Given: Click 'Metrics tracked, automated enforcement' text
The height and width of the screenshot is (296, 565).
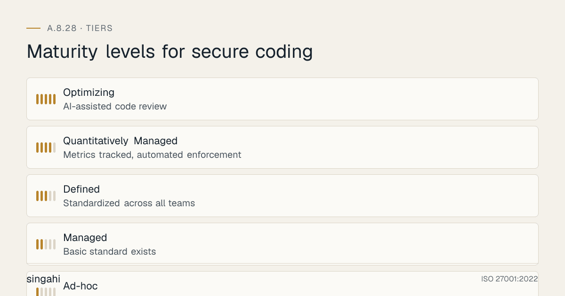Looking at the screenshot, I should tap(152, 155).
